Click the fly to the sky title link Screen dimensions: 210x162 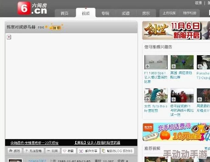[156, 108]
